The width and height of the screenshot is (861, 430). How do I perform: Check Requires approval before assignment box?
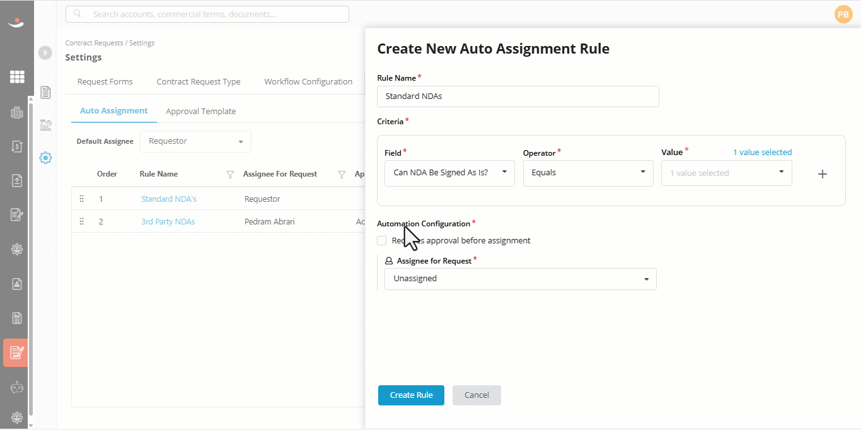381,240
